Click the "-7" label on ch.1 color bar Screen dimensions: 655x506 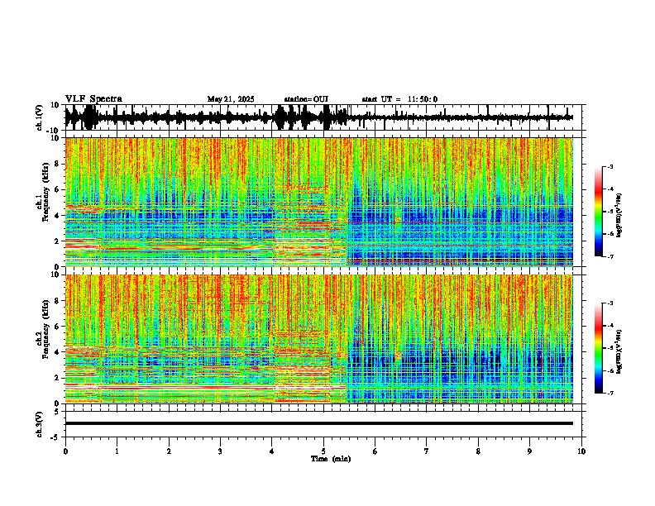point(610,256)
